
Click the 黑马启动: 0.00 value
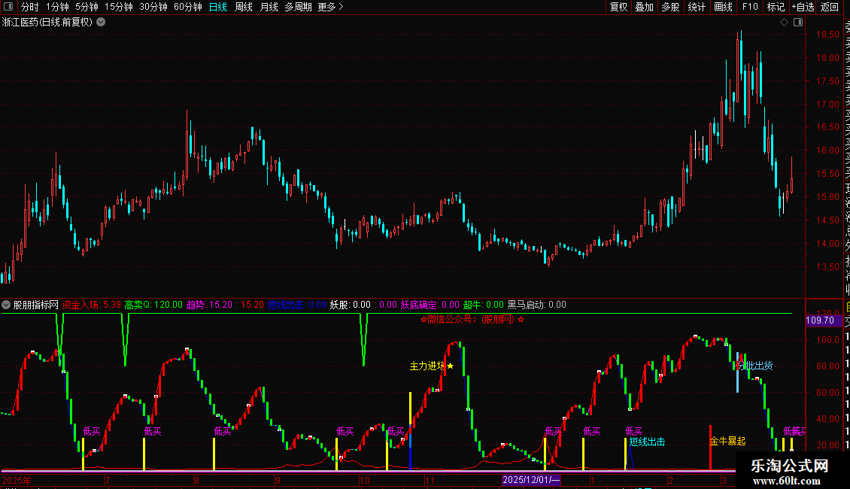536,305
